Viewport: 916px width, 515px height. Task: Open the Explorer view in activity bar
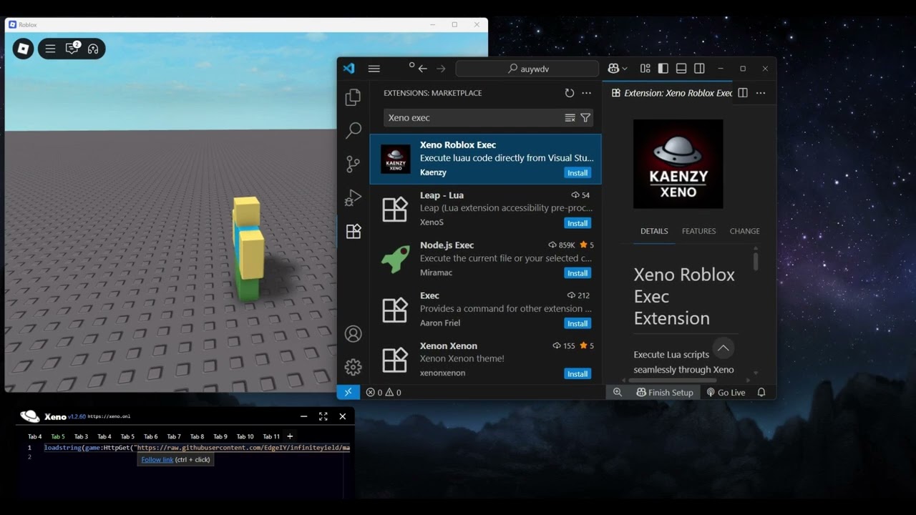point(353,97)
